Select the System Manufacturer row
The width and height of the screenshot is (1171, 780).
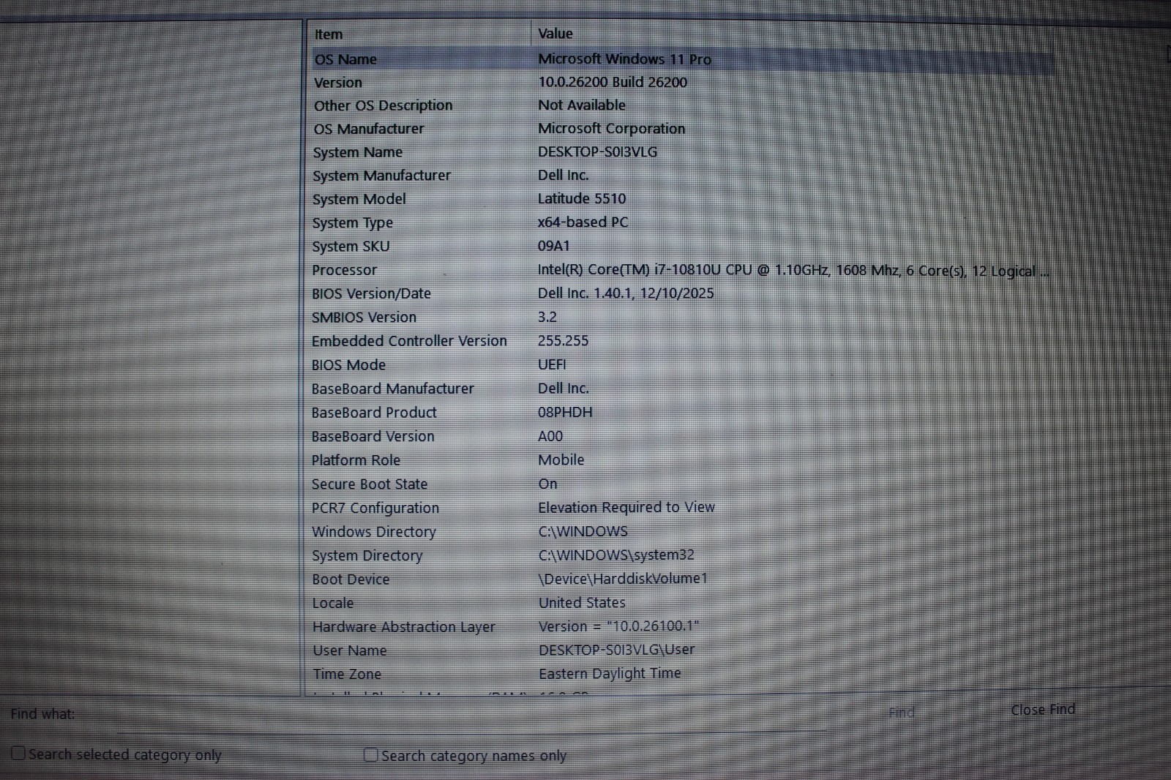point(682,176)
